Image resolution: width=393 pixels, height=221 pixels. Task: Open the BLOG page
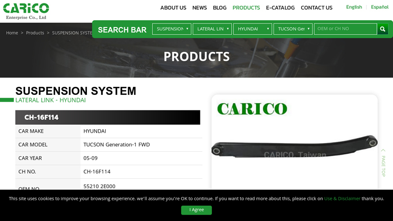[x=220, y=8]
